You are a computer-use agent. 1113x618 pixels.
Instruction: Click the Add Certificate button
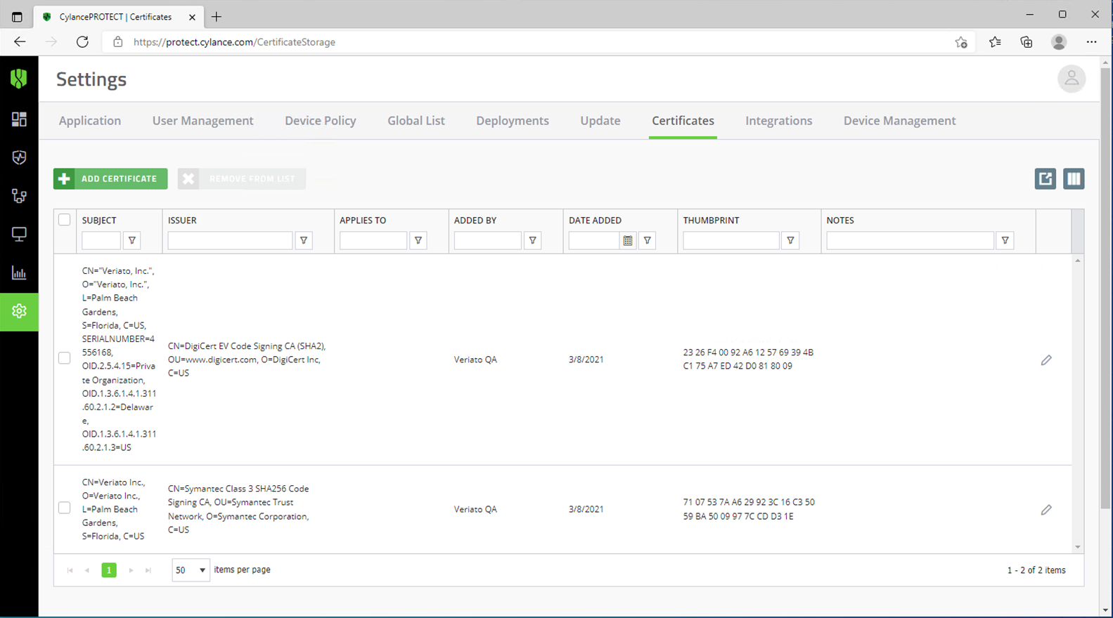[x=110, y=178]
